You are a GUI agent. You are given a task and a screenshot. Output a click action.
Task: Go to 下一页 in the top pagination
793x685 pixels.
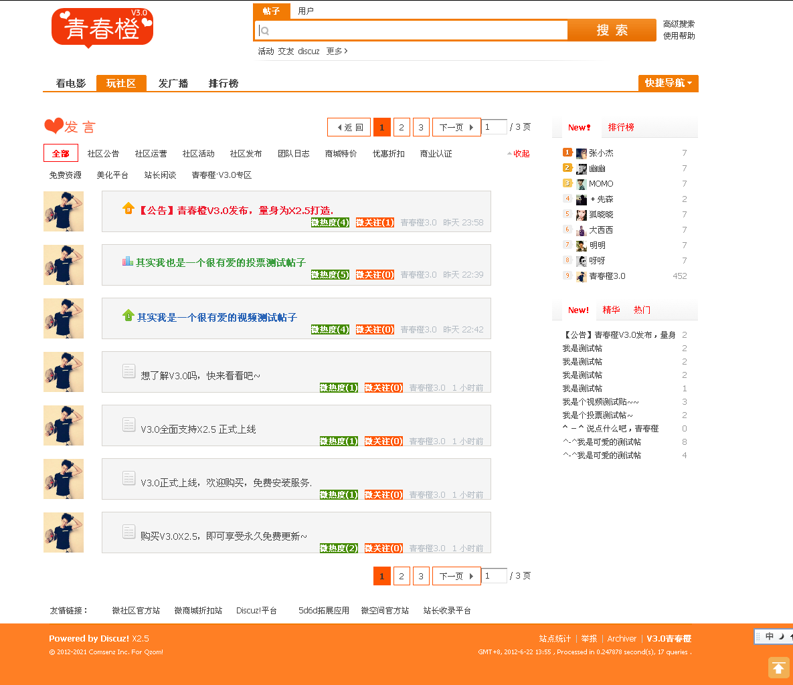[456, 127]
